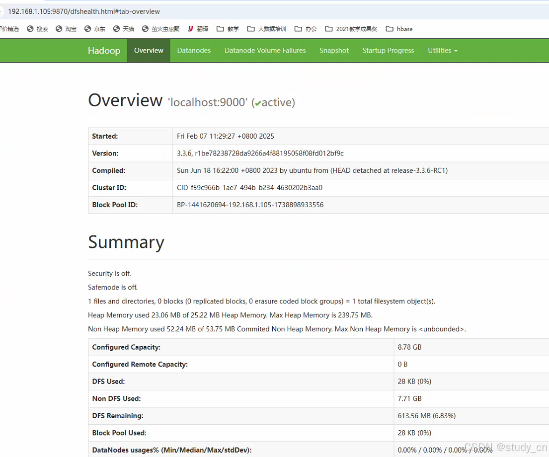Click the Block Pool ID: row label
549x457 pixels.
115,205
